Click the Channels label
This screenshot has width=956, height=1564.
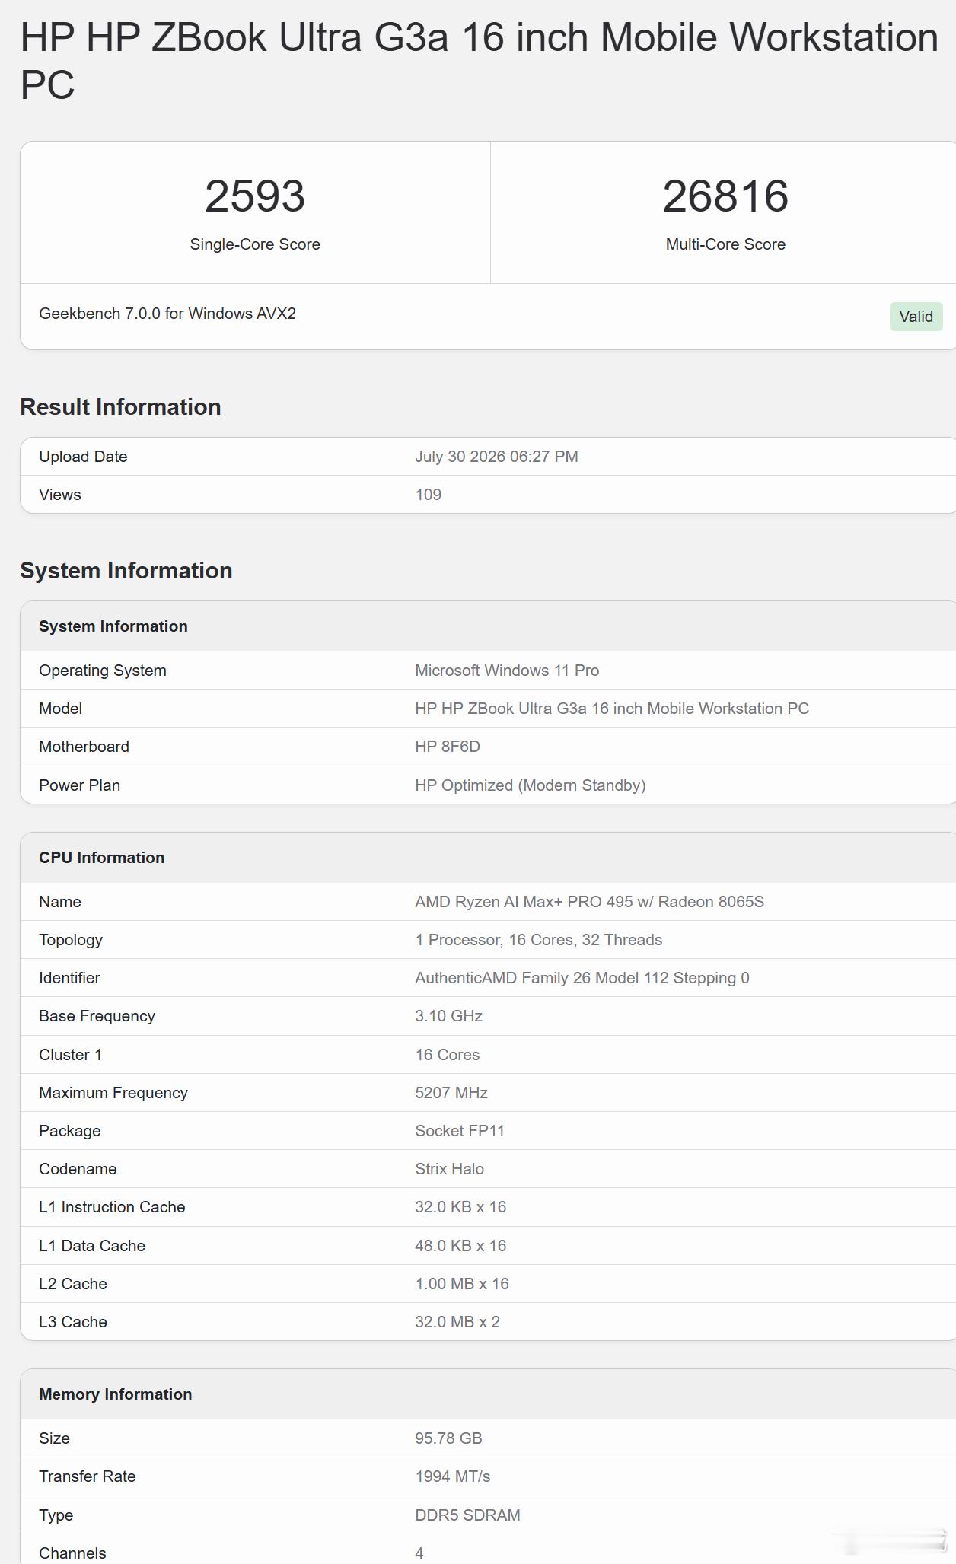[x=72, y=1553]
